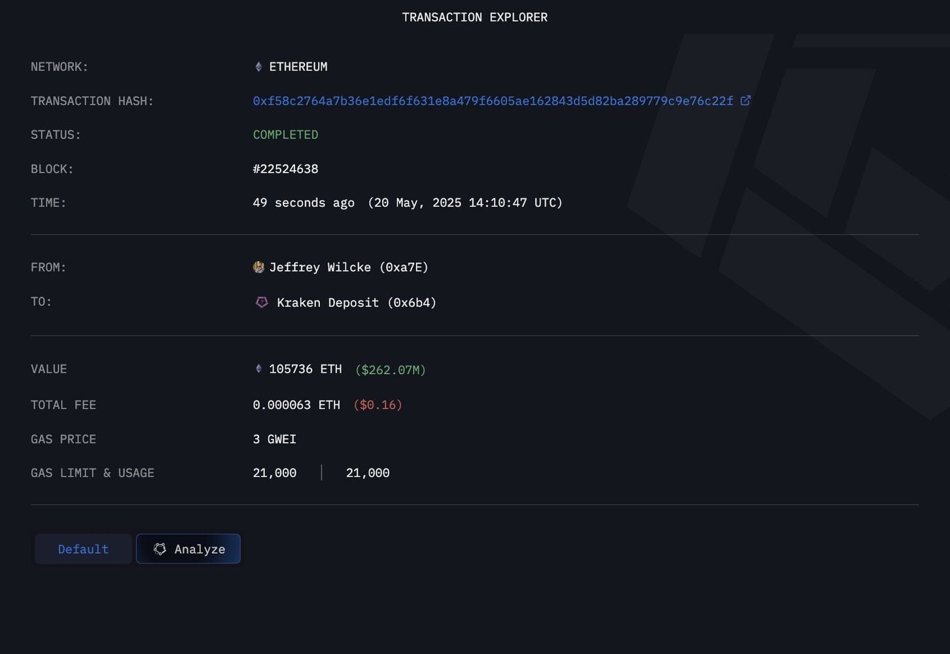Click the BLOCK: field label
Image resolution: width=950 pixels, height=654 pixels.
click(52, 169)
